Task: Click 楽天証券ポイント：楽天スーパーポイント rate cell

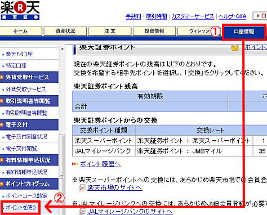Action: pos(194,141)
